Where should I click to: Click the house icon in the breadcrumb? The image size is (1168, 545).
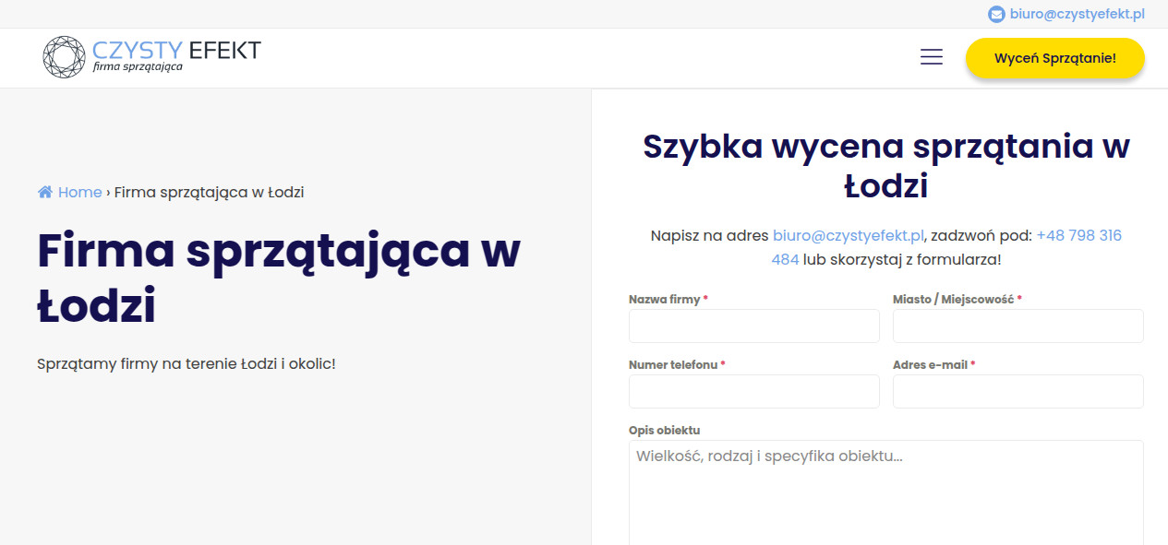(x=45, y=192)
